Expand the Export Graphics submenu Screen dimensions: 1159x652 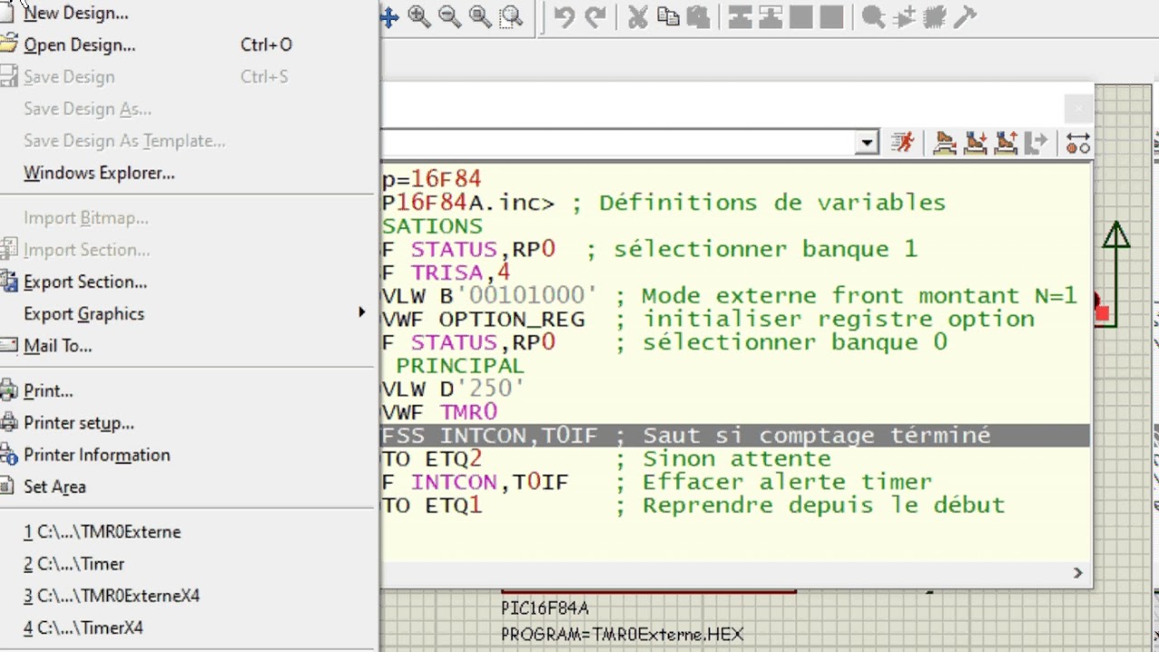[x=187, y=313]
